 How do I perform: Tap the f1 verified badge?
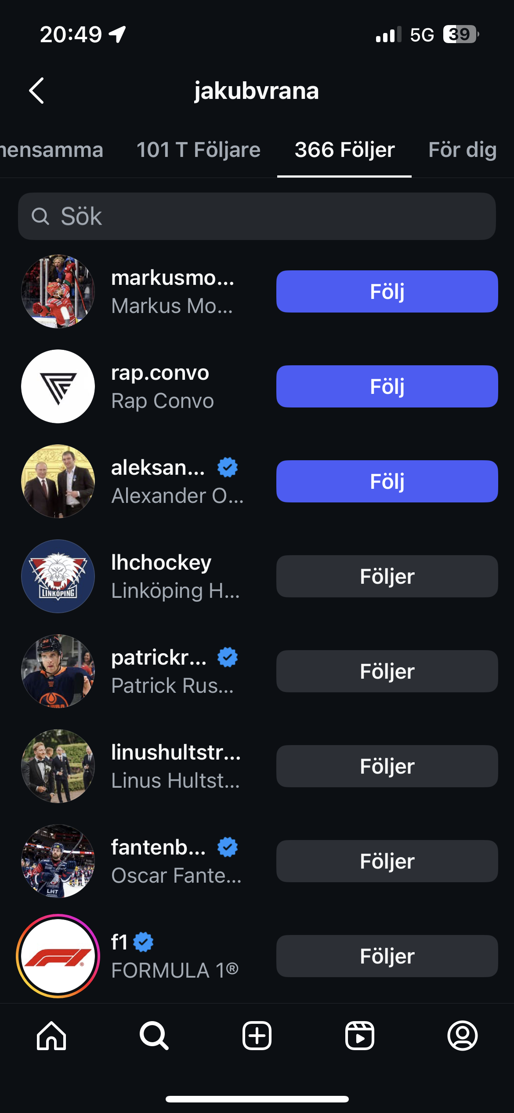pyautogui.click(x=143, y=942)
